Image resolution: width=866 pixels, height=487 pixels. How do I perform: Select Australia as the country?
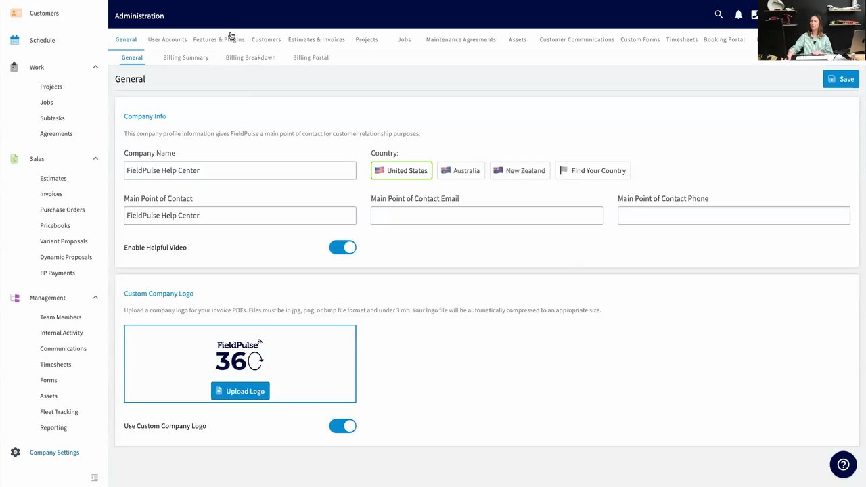pyautogui.click(x=461, y=170)
